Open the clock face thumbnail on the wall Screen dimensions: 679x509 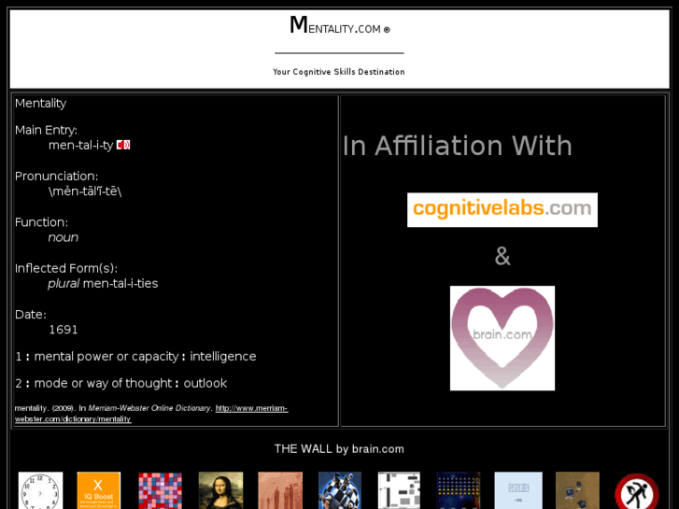(41, 490)
